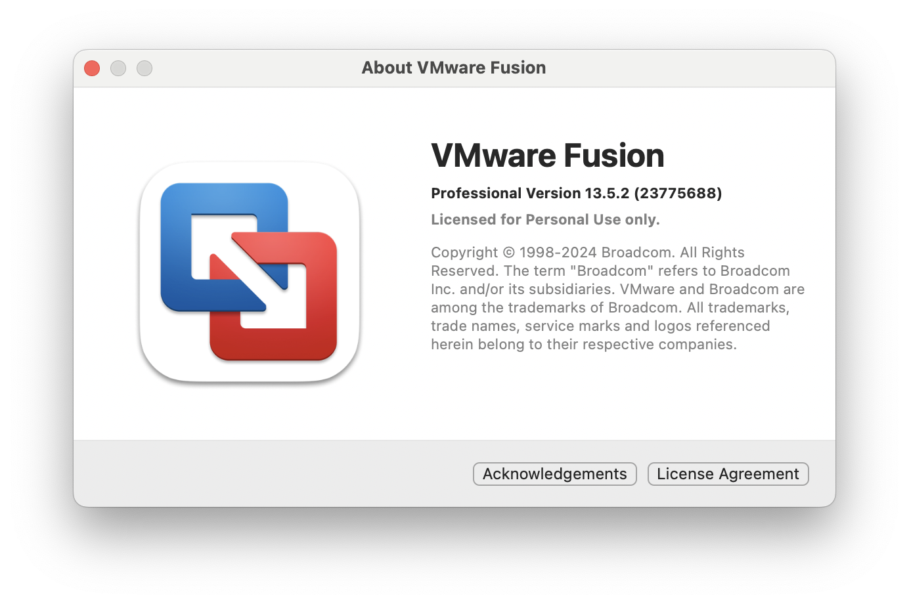This screenshot has width=909, height=604.
Task: Click the gray footer bar left of Acknowledgements
Action: pyautogui.click(x=273, y=474)
